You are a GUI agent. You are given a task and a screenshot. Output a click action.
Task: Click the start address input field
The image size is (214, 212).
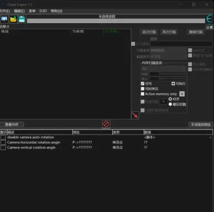[x=167, y=74]
